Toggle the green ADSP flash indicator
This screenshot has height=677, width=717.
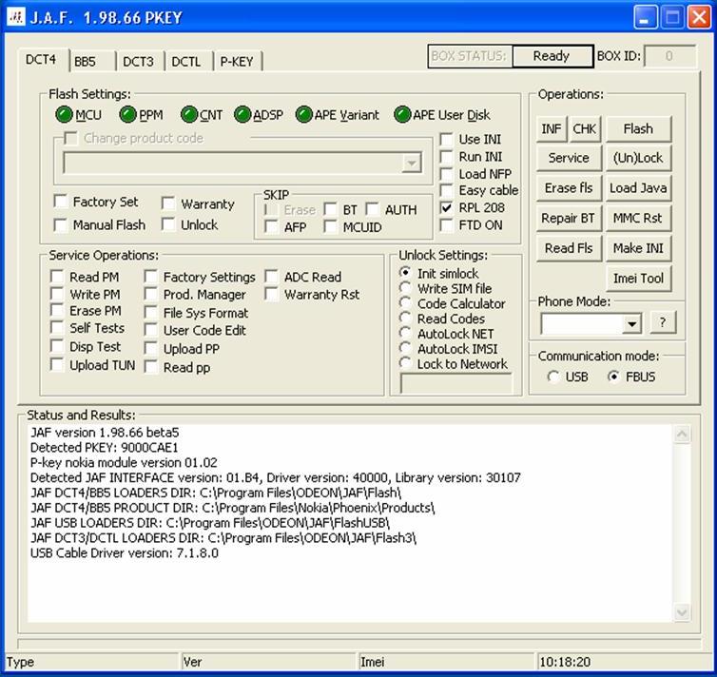[x=242, y=115]
